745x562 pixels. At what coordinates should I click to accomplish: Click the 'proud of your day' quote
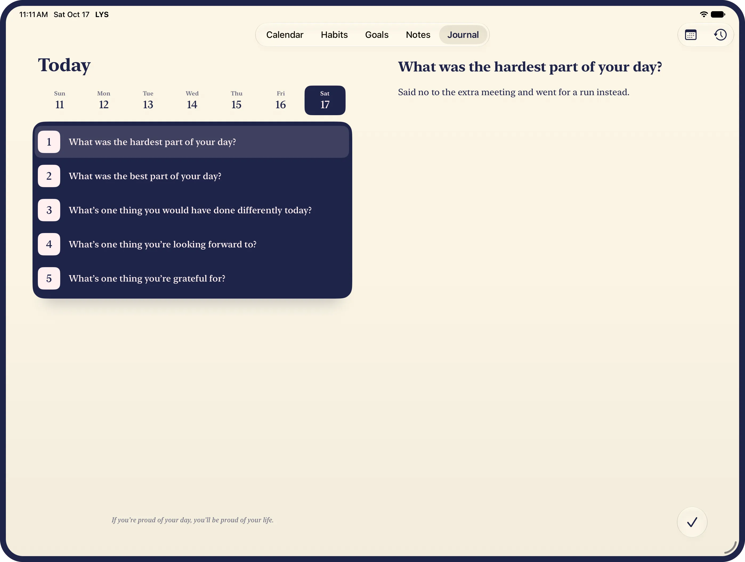pyautogui.click(x=192, y=520)
